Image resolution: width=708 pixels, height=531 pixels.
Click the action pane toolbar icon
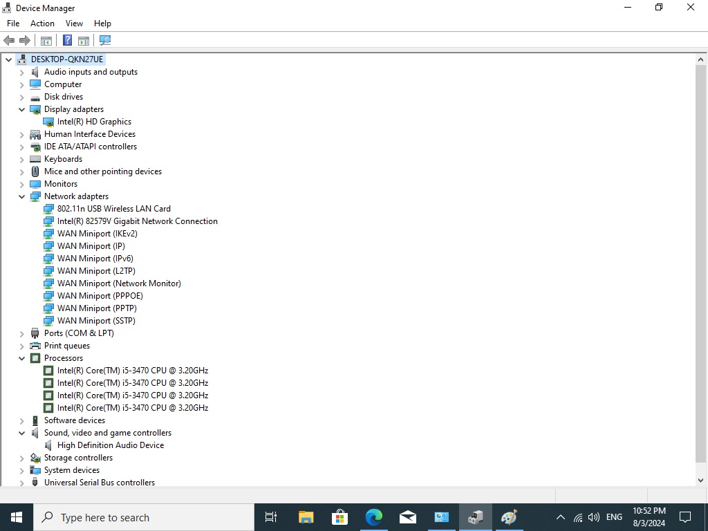[x=84, y=40]
